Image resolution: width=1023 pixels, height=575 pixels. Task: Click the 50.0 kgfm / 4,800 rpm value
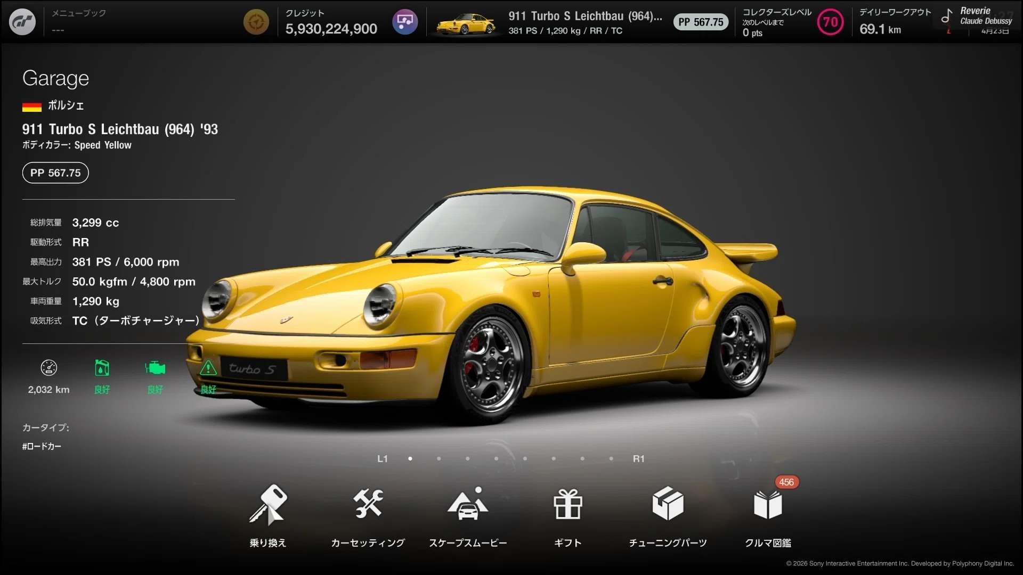134,282
